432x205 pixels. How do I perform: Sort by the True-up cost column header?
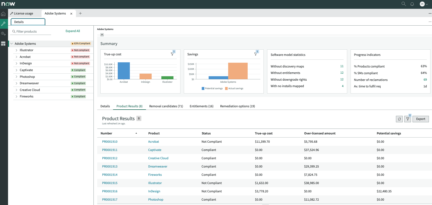click(x=264, y=133)
